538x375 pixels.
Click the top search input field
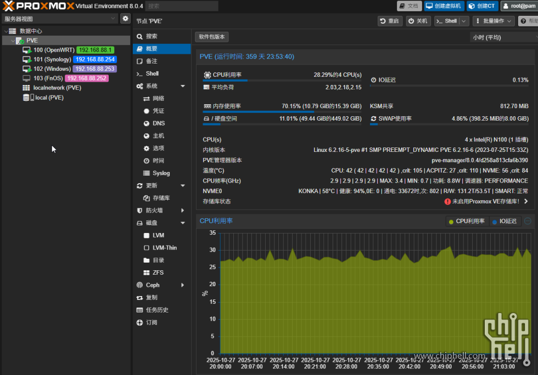(182, 6)
